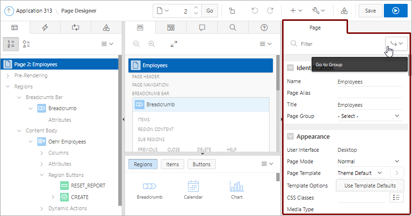Expand the Dynamic Actions node
Screen dimensions: 412x216
pyautogui.click(x=42, y=209)
